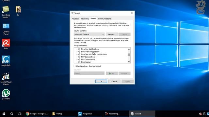Click the Save As... button
The image size is (209, 117).
click(x=112, y=34)
